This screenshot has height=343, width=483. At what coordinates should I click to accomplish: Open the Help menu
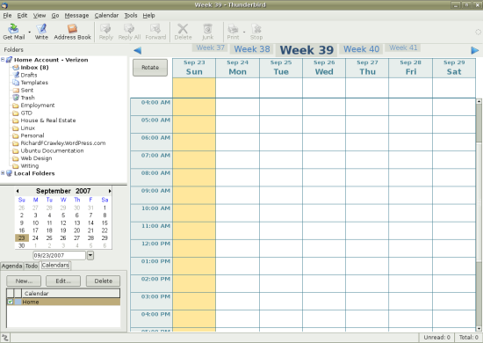pyautogui.click(x=148, y=16)
